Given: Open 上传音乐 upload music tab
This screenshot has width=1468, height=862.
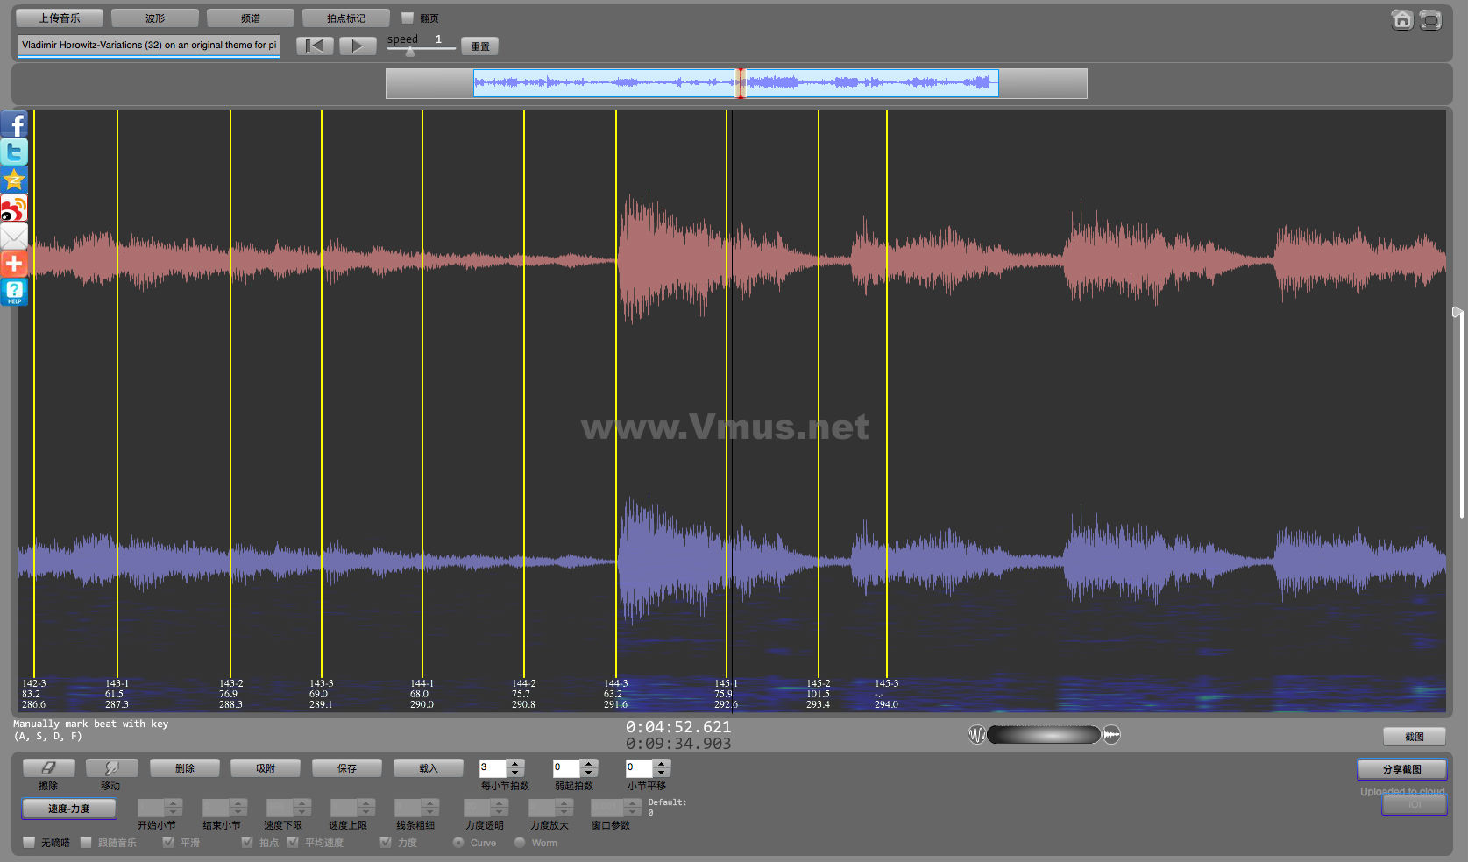Looking at the screenshot, I should (x=60, y=18).
